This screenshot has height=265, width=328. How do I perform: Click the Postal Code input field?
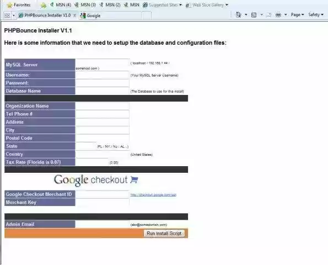(103, 138)
